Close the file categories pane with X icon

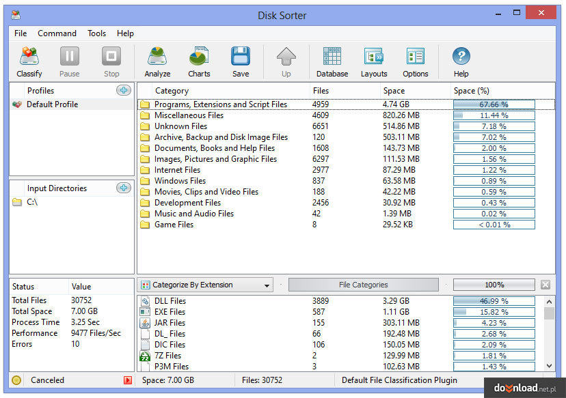click(545, 285)
